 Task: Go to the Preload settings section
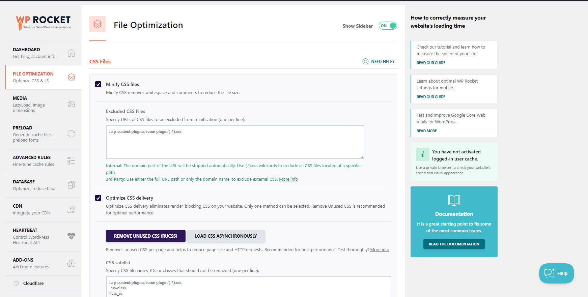coord(43,134)
